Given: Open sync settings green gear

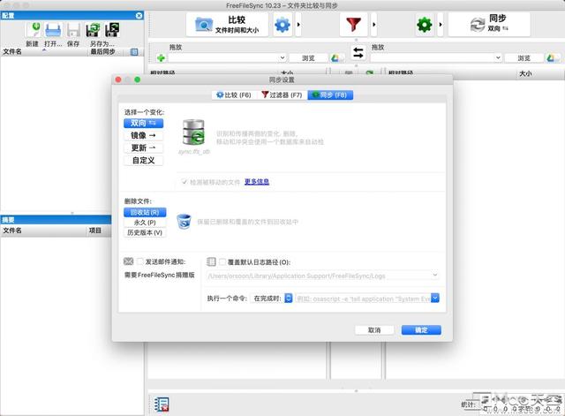Looking at the screenshot, I should [425, 25].
